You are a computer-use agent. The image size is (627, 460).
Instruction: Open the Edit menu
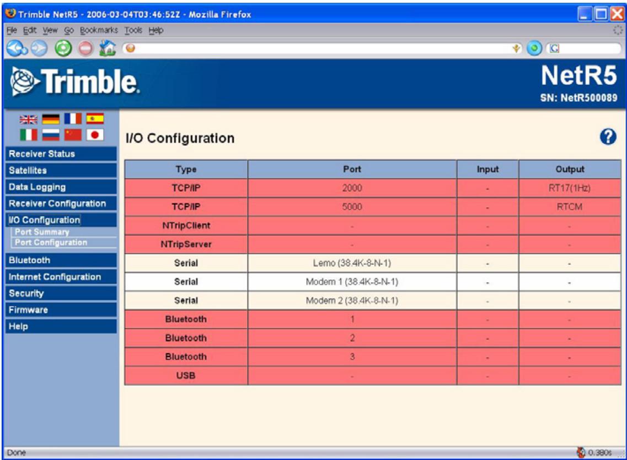coord(30,30)
